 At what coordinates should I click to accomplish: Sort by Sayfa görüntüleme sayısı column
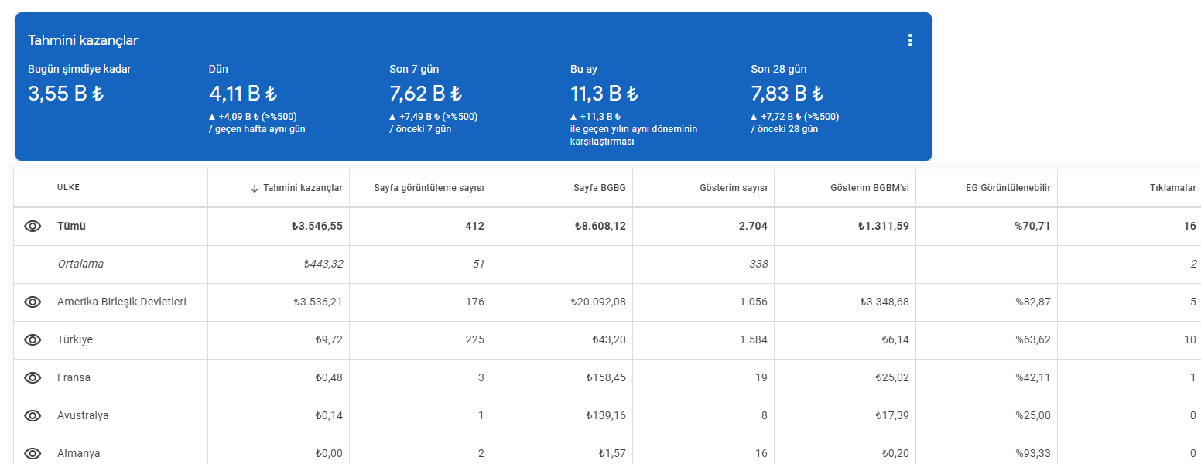click(429, 188)
